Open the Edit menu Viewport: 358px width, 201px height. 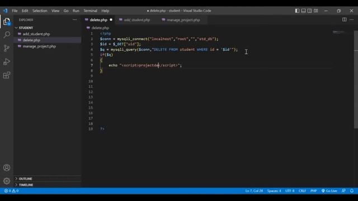[x=25, y=11]
